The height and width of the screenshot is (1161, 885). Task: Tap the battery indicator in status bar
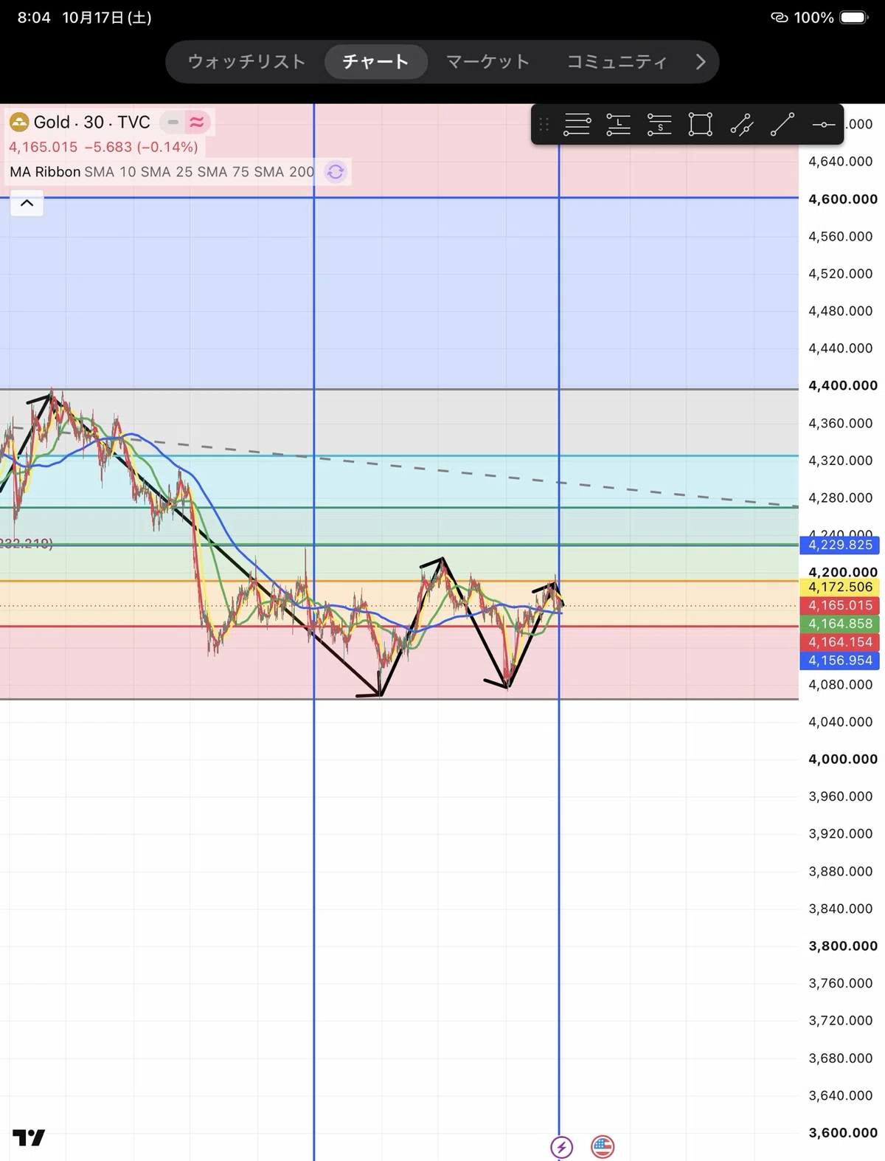(855, 17)
